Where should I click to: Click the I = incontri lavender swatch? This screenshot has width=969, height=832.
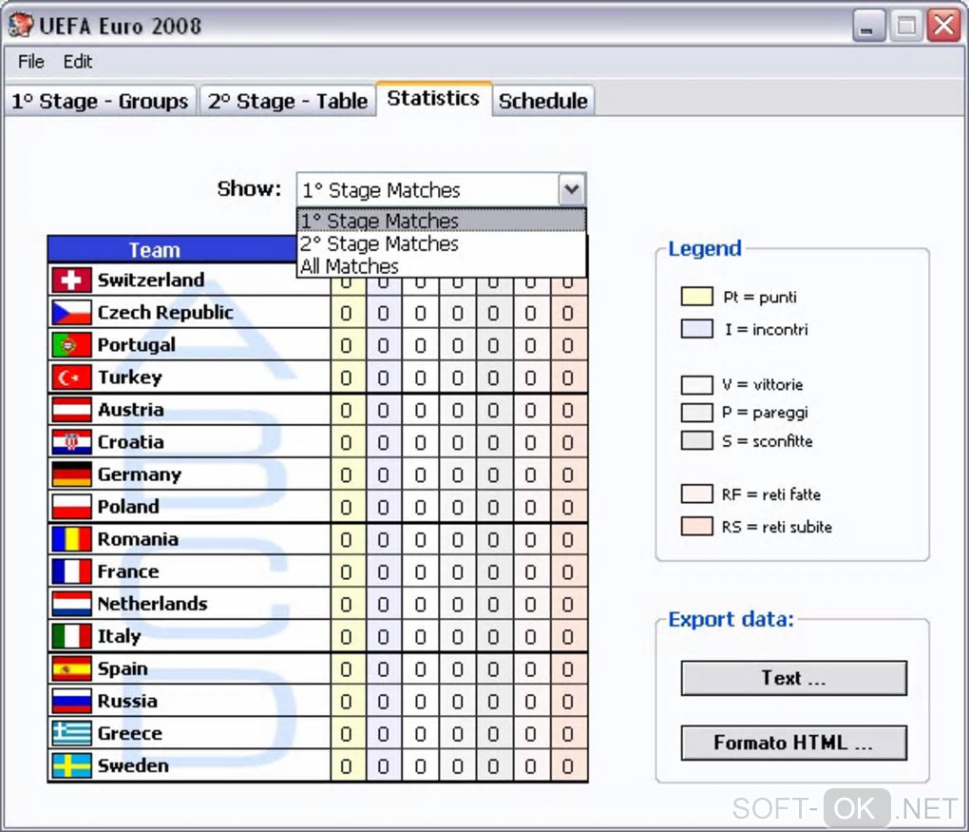(x=697, y=328)
